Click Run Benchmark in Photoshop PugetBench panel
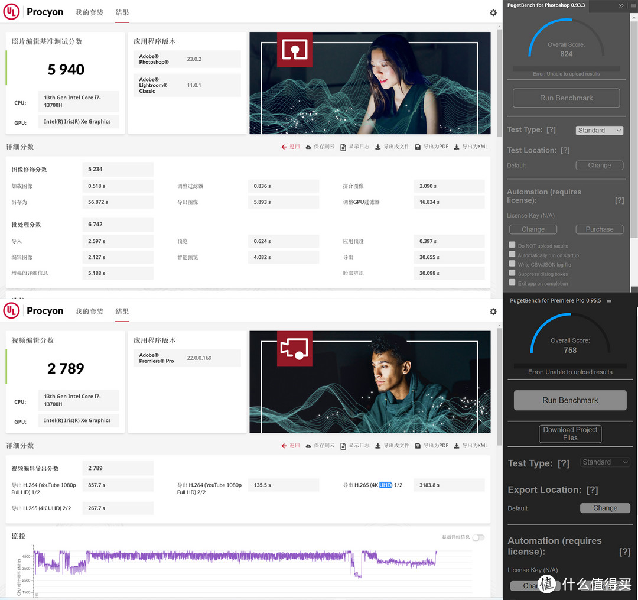The height and width of the screenshot is (600, 638). click(x=566, y=98)
